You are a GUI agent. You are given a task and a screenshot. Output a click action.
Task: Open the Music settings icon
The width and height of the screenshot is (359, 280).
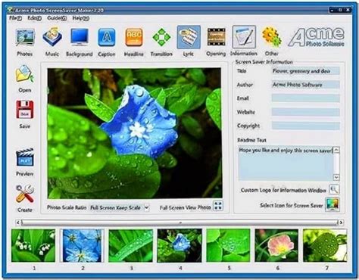click(52, 38)
